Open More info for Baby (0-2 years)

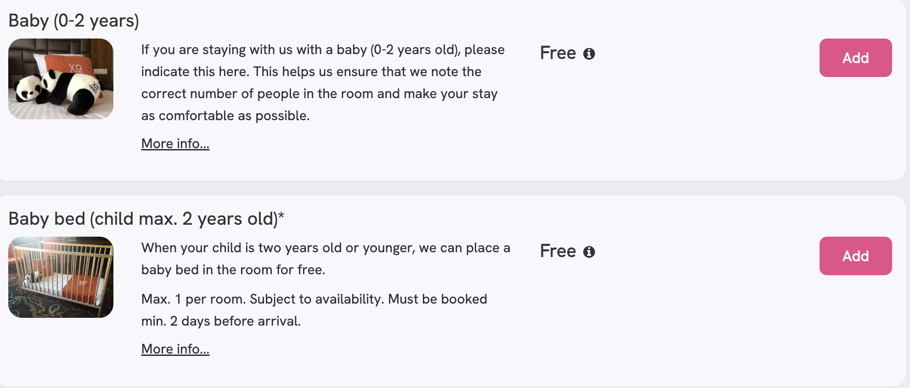point(175,144)
